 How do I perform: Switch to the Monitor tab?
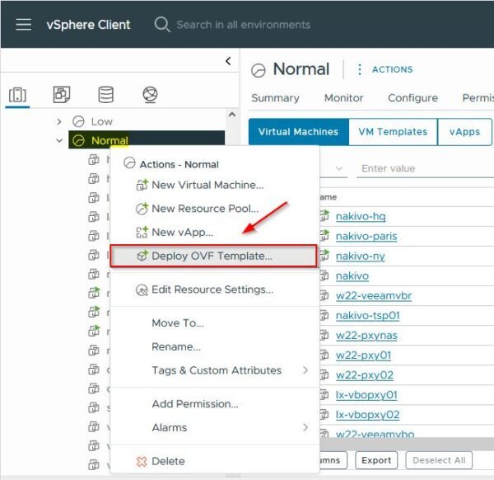343,98
